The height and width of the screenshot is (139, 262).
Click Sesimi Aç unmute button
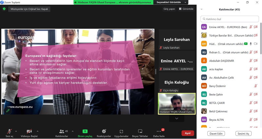coord(243,134)
